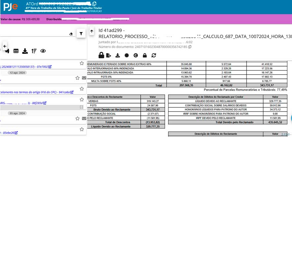Switch timeline to grid table view icon
The height and width of the screenshot is (263, 292).
click(16, 51)
